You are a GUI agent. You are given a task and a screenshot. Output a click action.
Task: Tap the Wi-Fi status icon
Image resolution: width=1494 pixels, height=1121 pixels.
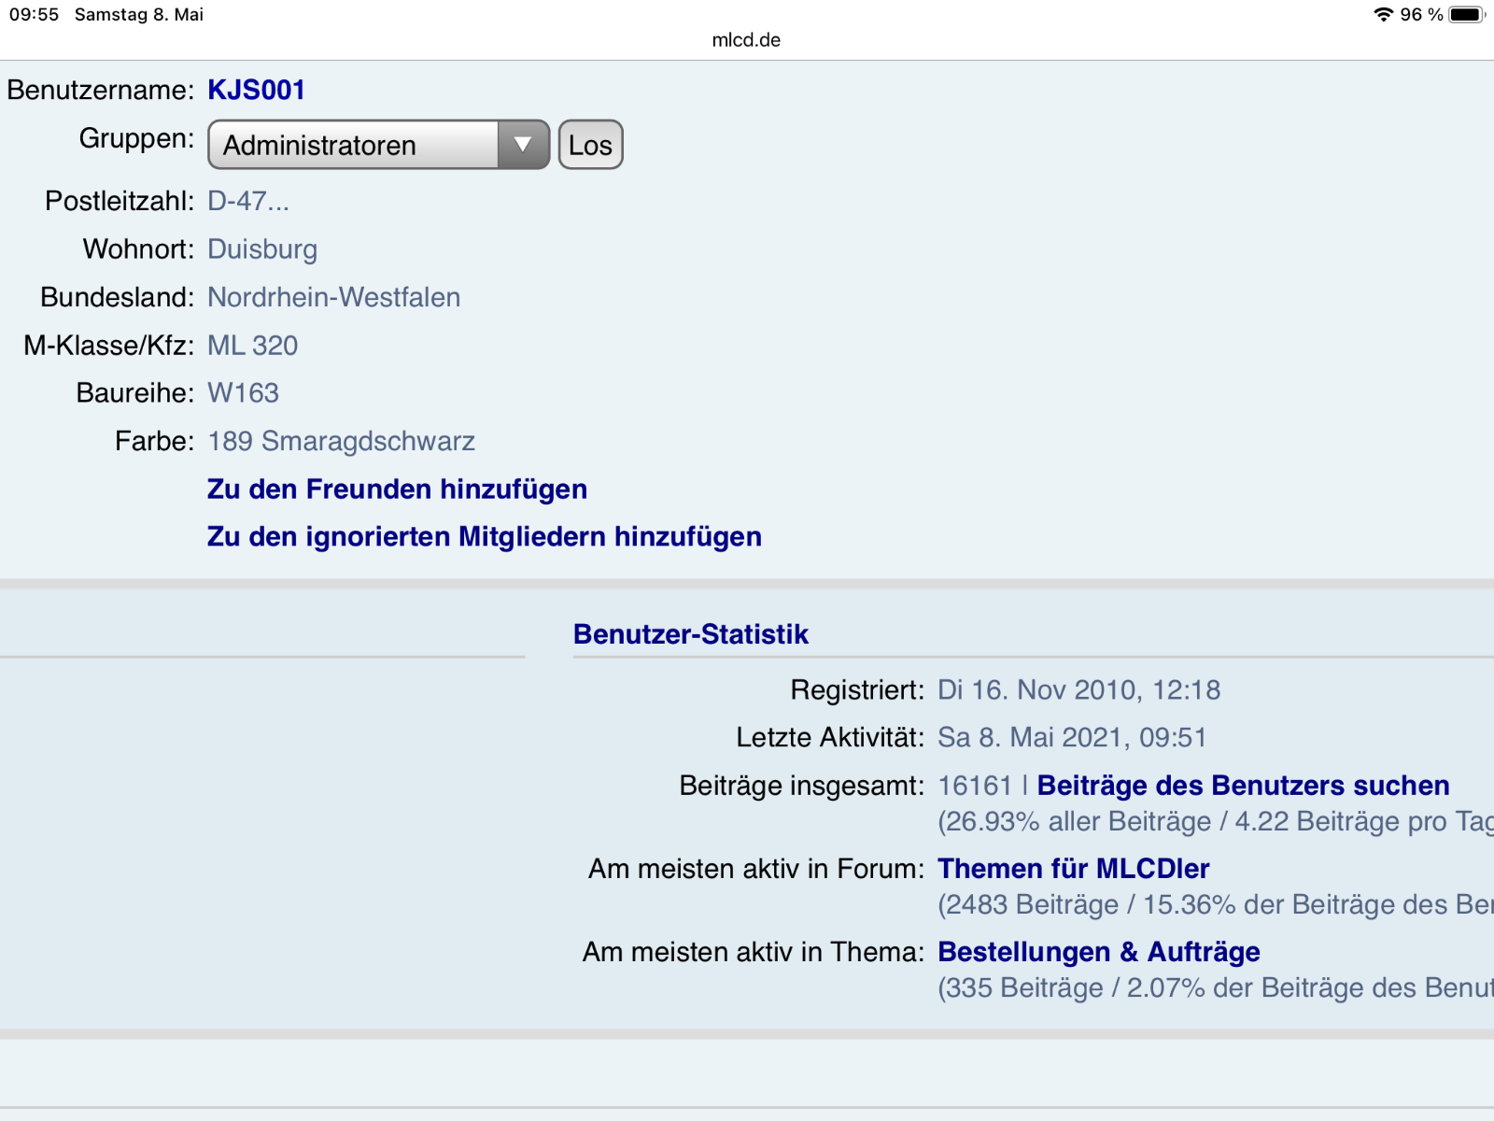coord(1383,14)
